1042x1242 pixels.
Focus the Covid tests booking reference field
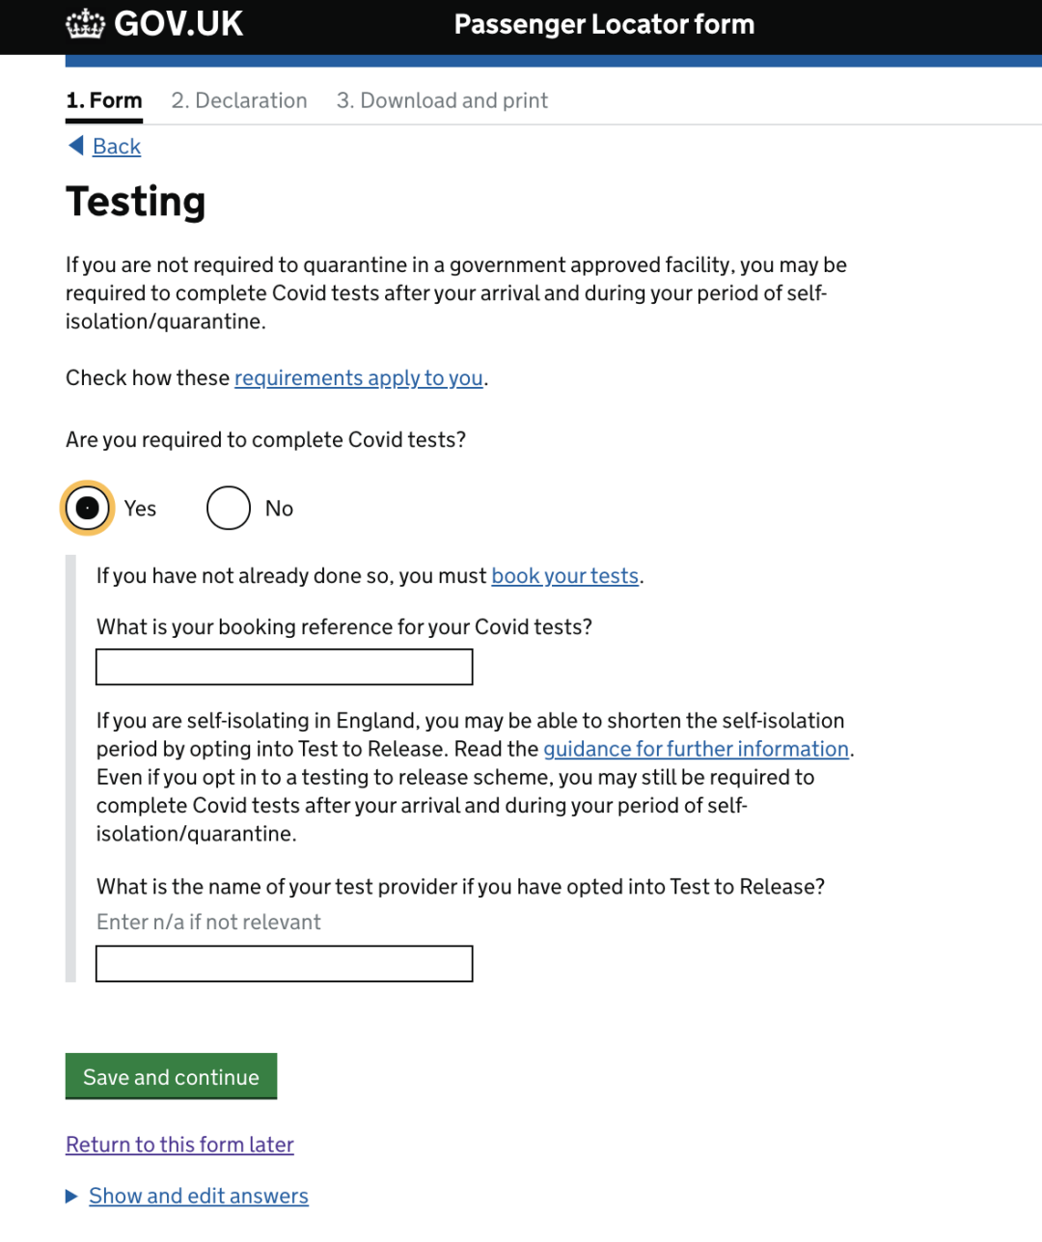(285, 667)
